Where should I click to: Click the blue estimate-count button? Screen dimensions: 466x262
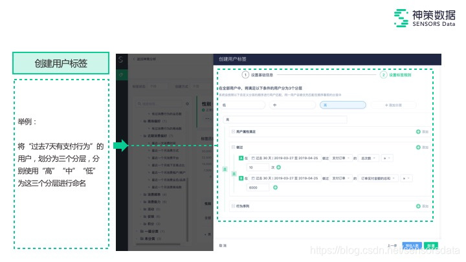click(x=412, y=246)
